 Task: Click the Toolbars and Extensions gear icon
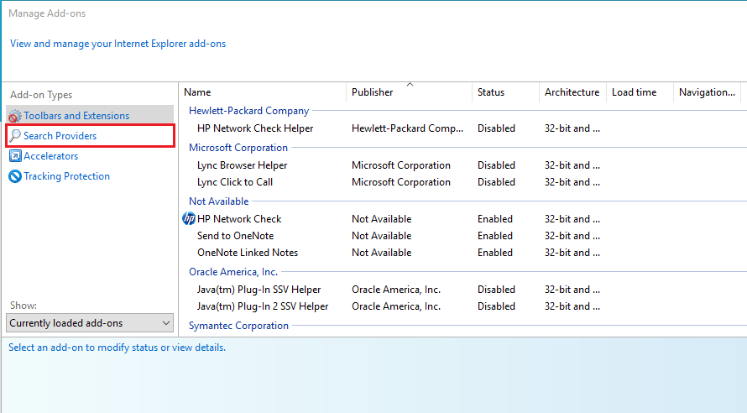click(x=15, y=116)
